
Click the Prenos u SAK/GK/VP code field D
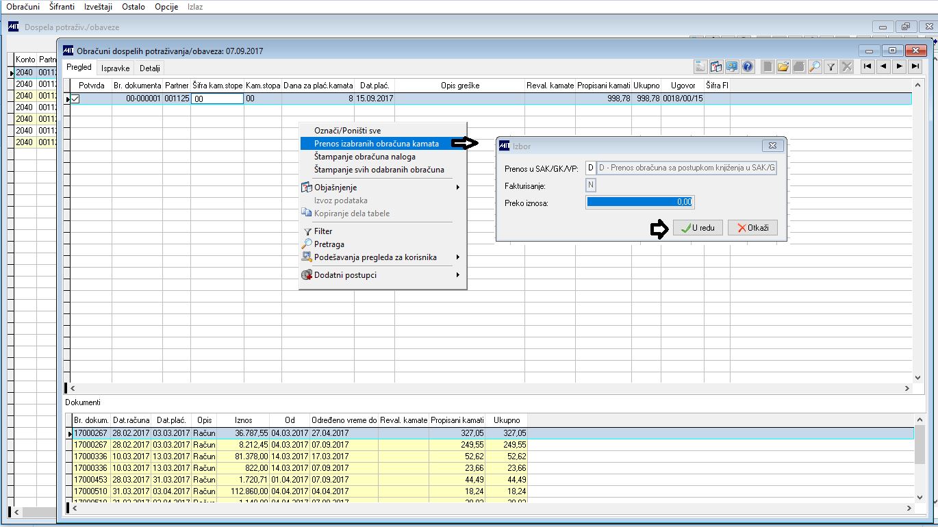pos(591,168)
